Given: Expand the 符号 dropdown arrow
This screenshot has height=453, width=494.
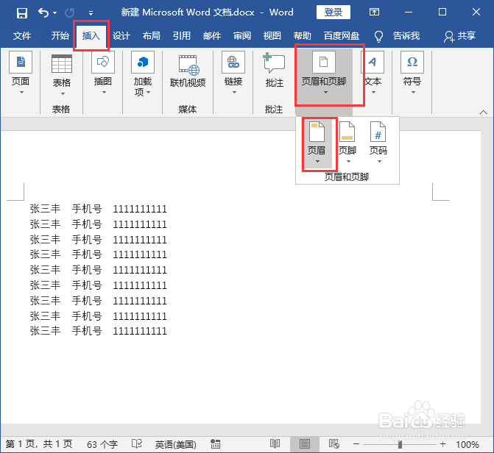Looking at the screenshot, I should (413, 92).
